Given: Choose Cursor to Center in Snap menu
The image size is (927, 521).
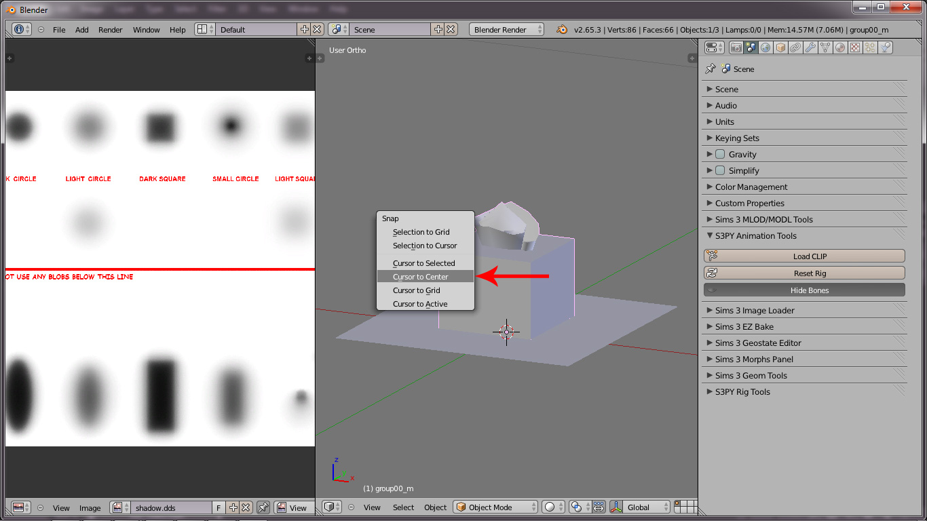Looking at the screenshot, I should 421,277.
